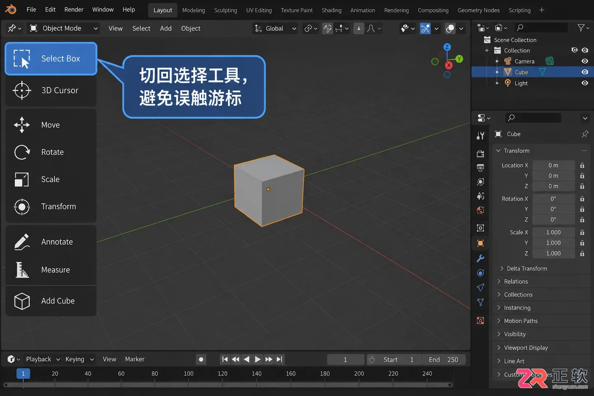Click the Blender logo icon
The width and height of the screenshot is (594, 396).
point(11,9)
